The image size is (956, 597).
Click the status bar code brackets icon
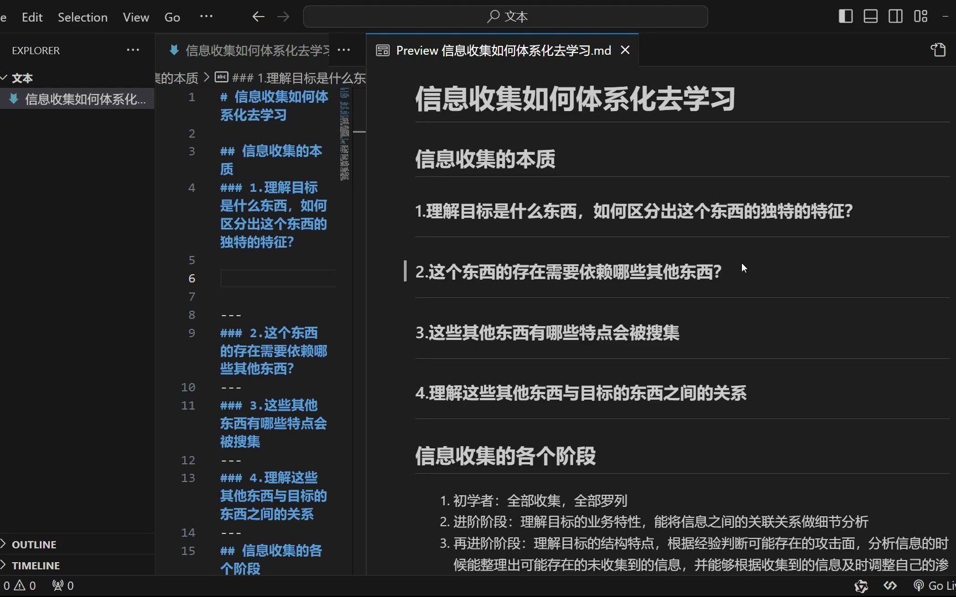890,586
